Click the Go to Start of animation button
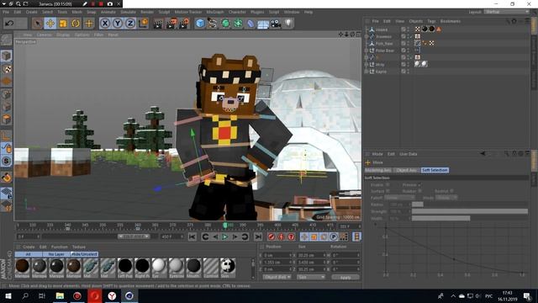Viewport: 538px width, 303px height. point(193,237)
